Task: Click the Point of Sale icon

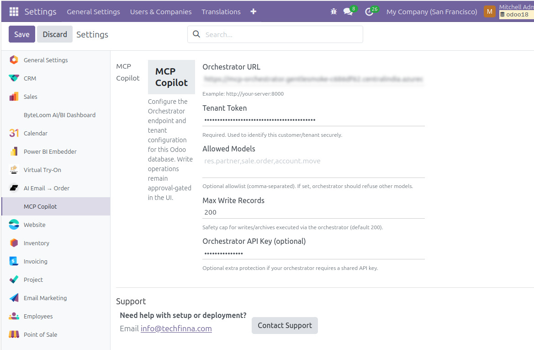Action: pyautogui.click(x=14, y=334)
